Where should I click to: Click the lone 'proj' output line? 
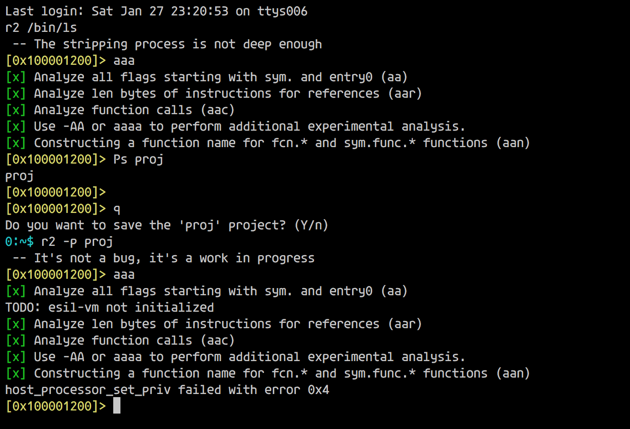point(20,176)
